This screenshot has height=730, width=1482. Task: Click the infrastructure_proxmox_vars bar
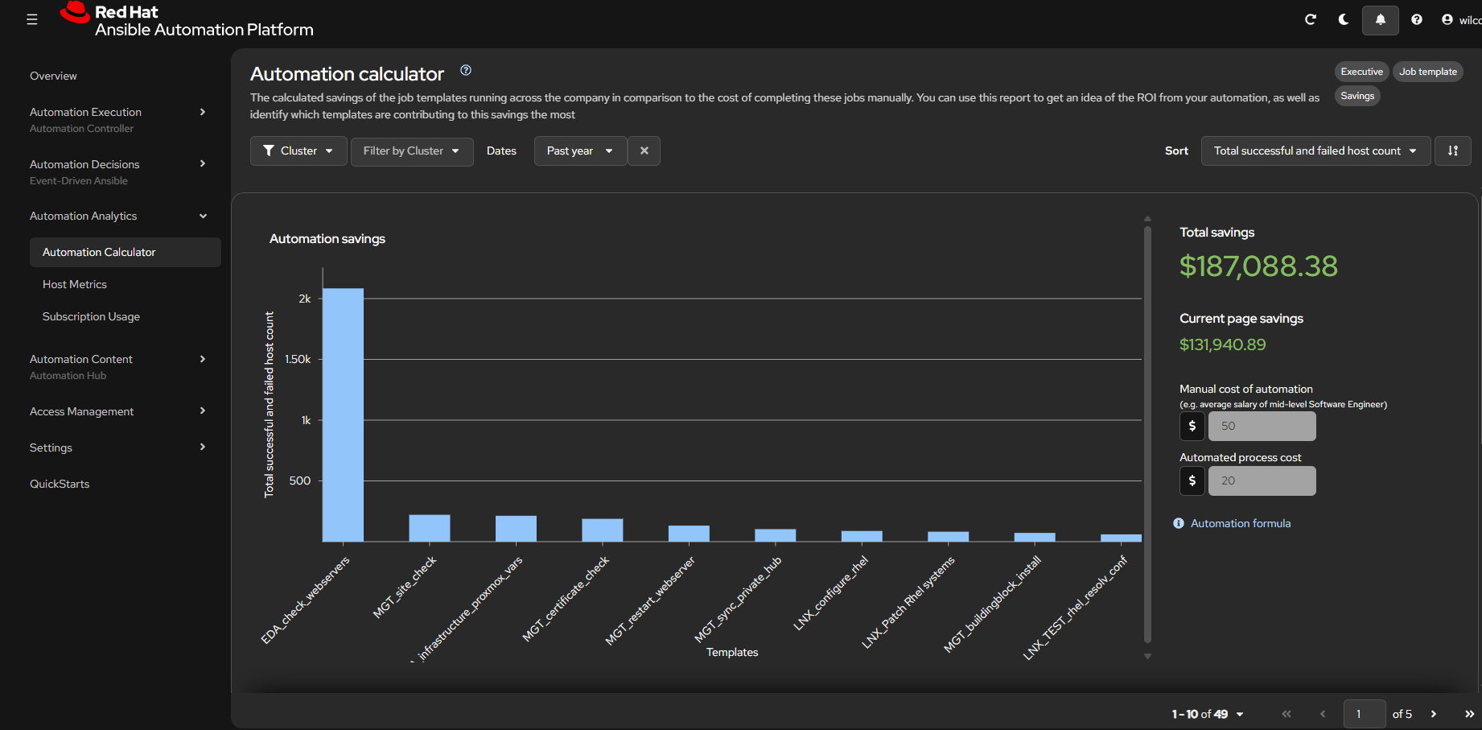pyautogui.click(x=516, y=529)
